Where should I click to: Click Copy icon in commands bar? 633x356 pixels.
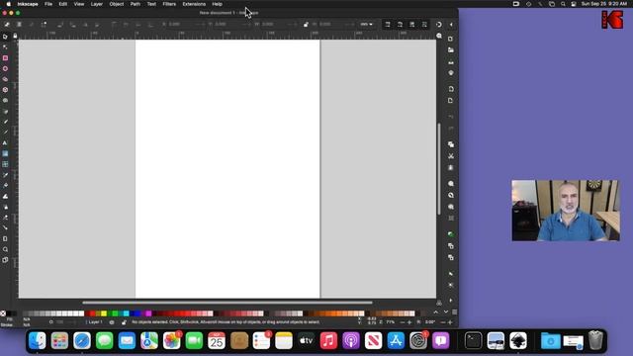451,144
